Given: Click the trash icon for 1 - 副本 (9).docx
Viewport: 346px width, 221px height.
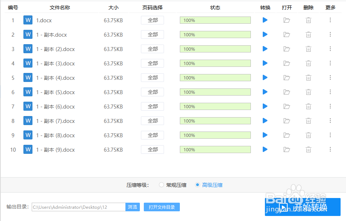Looking at the screenshot, I should coord(308,149).
